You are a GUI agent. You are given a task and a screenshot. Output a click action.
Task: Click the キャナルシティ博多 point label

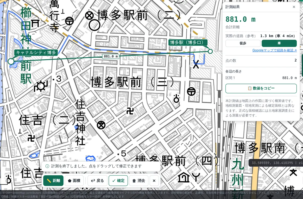[36, 53]
